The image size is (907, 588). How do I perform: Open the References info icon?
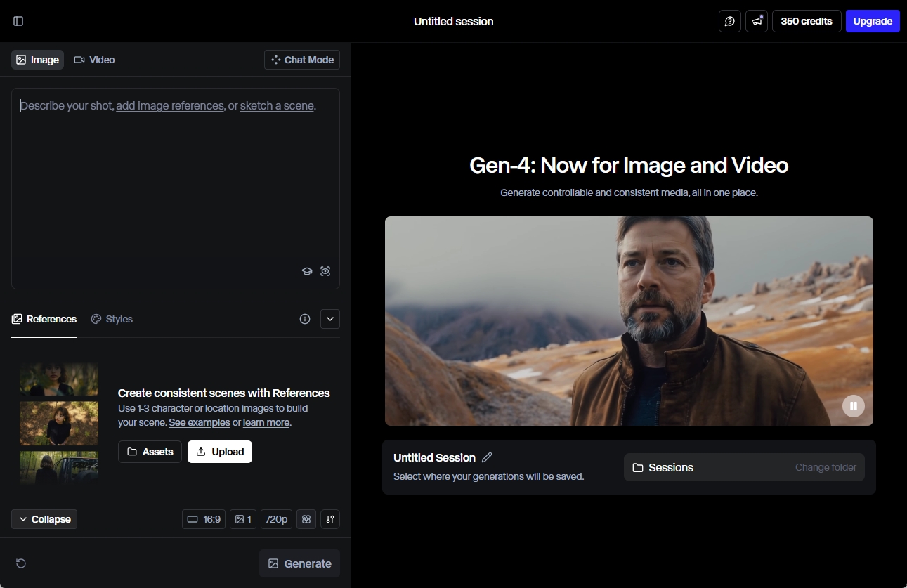point(305,319)
